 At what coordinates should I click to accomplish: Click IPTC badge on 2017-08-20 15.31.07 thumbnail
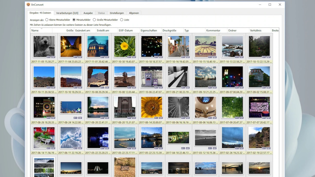pos(129,118)
